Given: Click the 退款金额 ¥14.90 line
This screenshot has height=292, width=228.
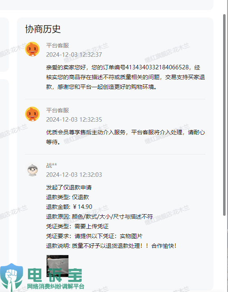Looking at the screenshot, I should click(x=69, y=207).
